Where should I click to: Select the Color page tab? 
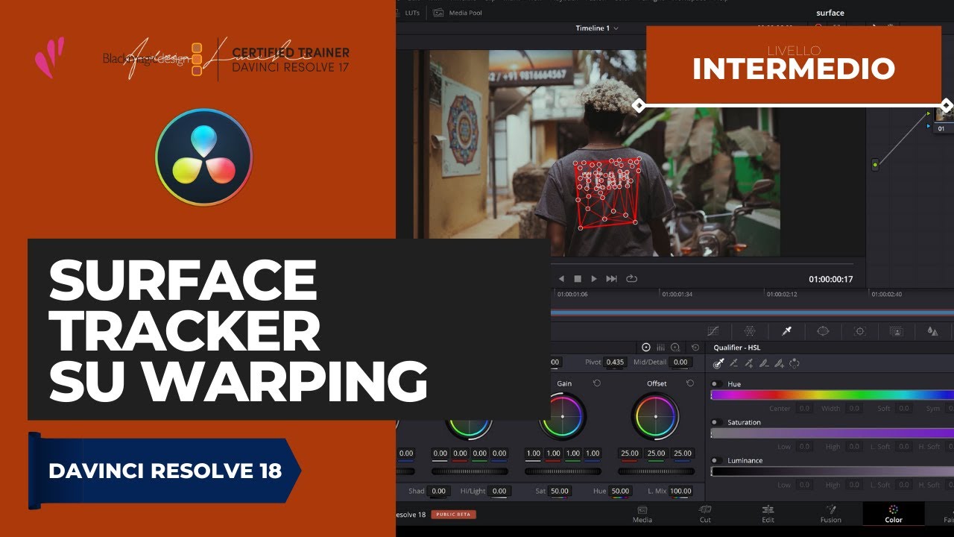[x=894, y=514]
